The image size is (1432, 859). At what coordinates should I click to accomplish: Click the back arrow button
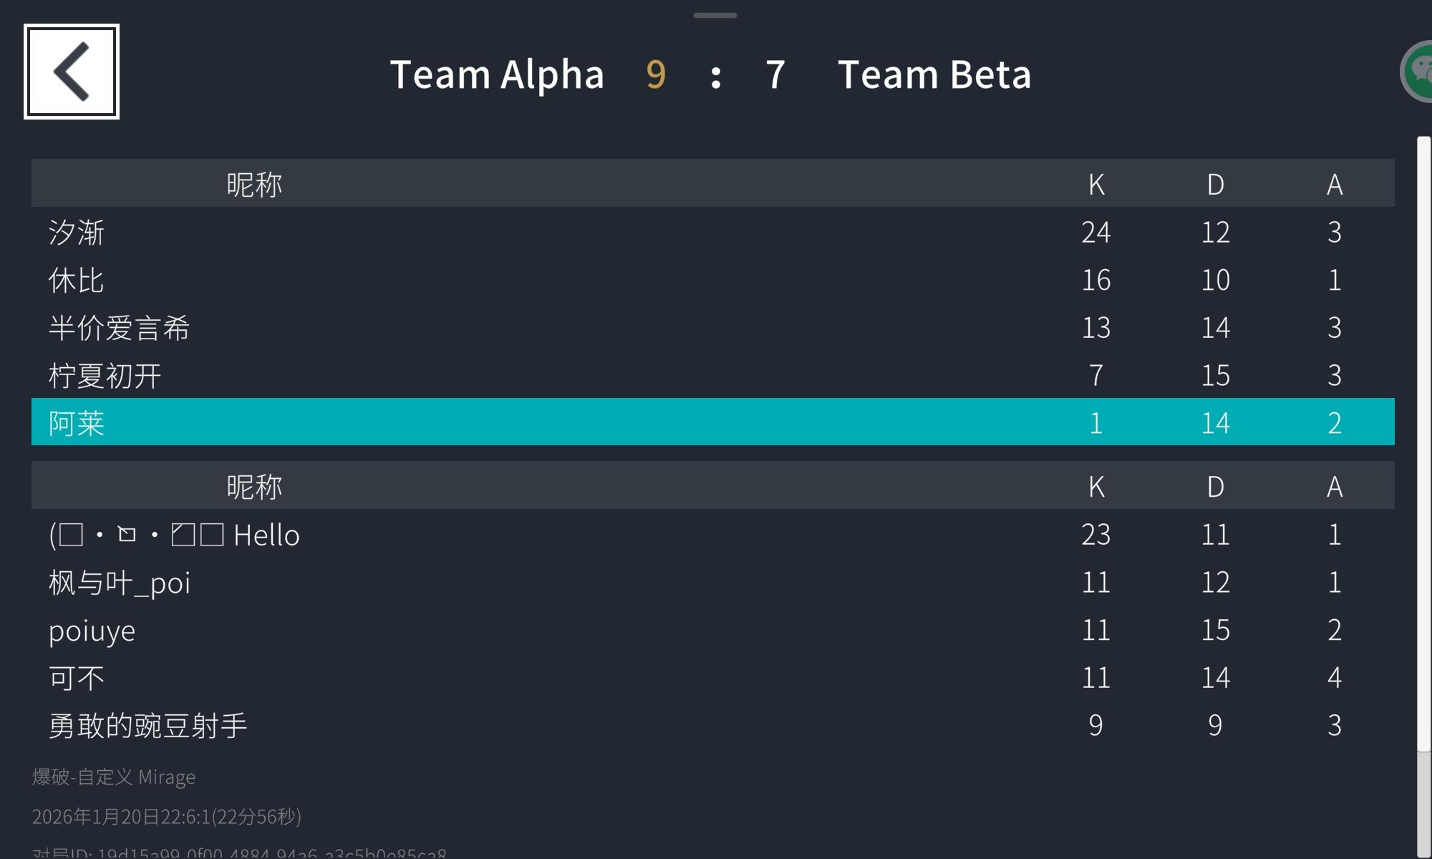(x=72, y=72)
